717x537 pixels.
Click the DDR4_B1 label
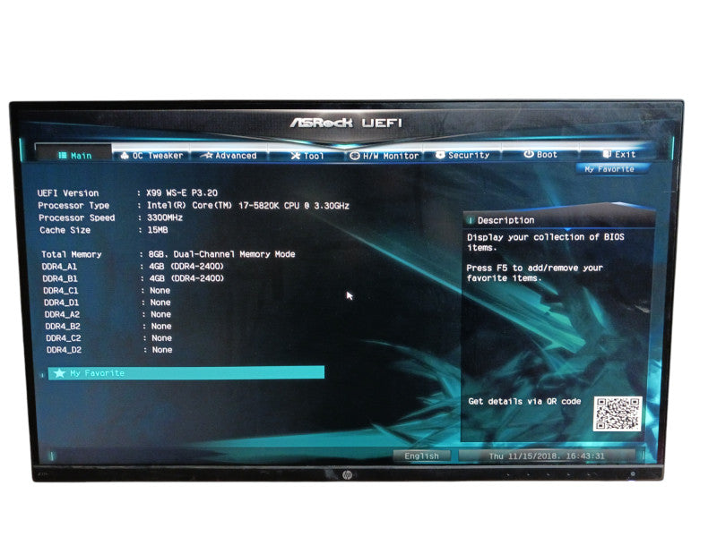point(60,278)
